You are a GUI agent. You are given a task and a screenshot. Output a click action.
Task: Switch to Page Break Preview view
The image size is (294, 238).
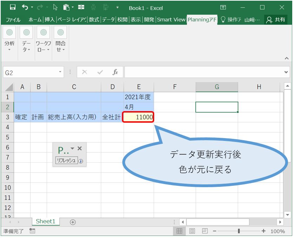click(x=204, y=231)
